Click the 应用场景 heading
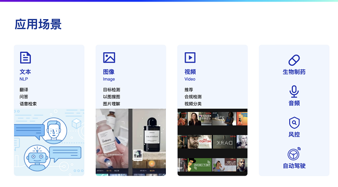The height and width of the screenshot is (187, 338). pyautogui.click(x=38, y=24)
